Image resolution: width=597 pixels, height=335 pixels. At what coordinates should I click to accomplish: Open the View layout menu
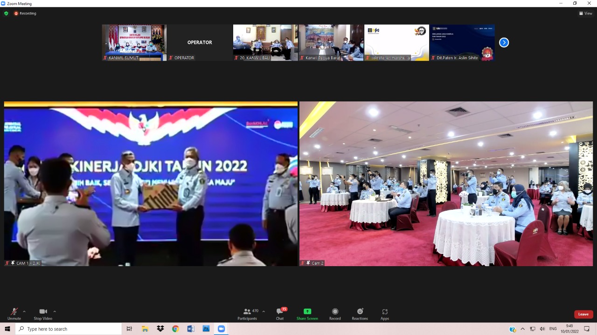585,13
